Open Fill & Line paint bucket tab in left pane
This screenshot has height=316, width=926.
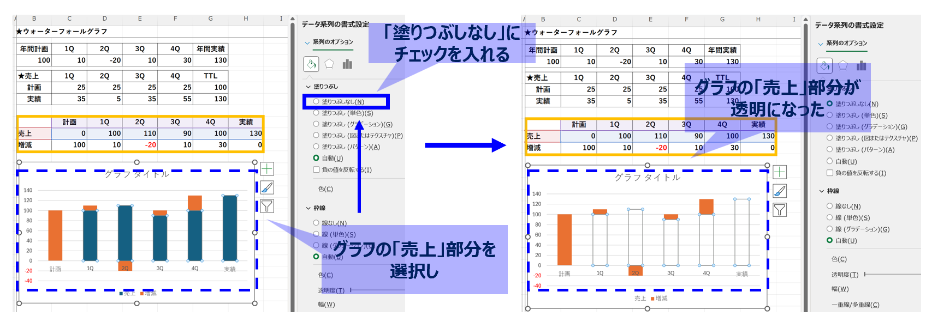[x=311, y=64]
